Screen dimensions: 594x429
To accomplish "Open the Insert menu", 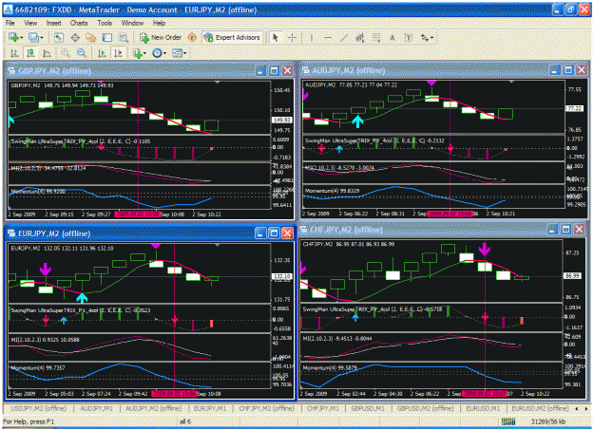I will (54, 23).
